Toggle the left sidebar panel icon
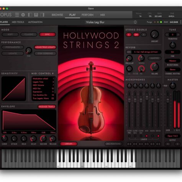 (x=30, y=15)
